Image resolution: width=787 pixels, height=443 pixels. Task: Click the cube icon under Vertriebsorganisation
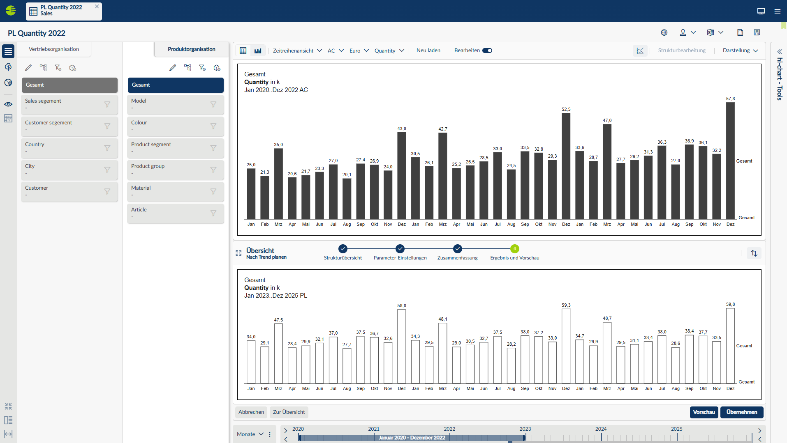73,68
